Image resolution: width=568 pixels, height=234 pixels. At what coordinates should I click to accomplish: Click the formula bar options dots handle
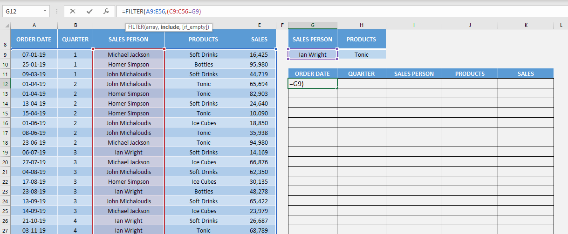pos(56,11)
